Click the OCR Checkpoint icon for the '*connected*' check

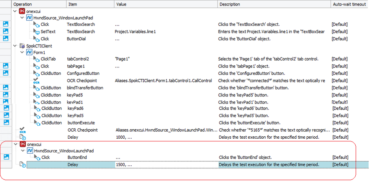point(36,80)
